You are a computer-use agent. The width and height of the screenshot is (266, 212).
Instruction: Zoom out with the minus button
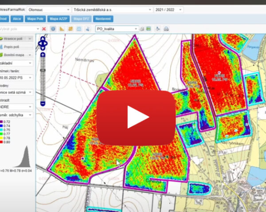click(x=43, y=103)
